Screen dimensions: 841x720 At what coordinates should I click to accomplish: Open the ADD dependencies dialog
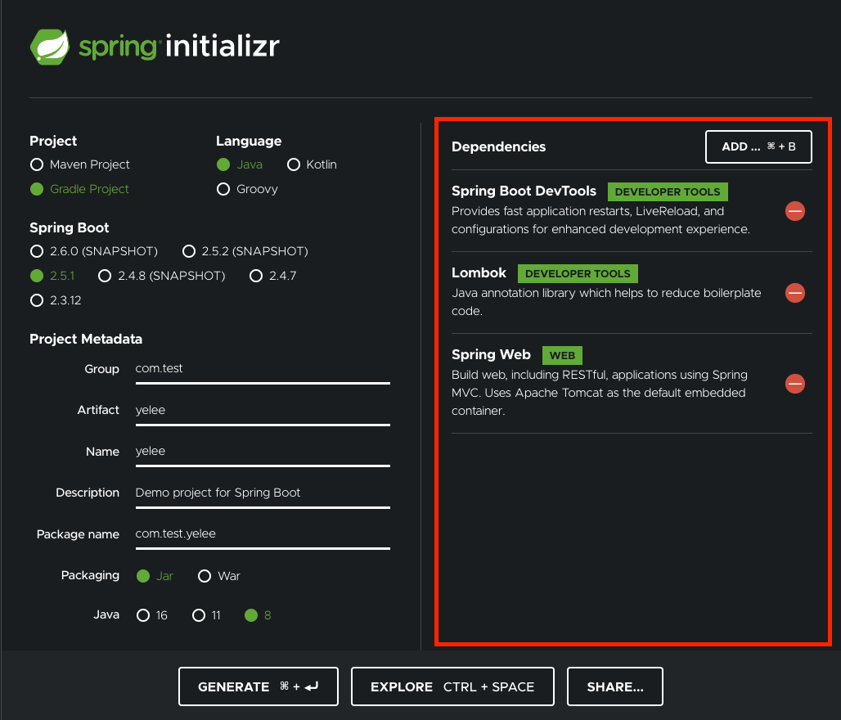coord(758,146)
